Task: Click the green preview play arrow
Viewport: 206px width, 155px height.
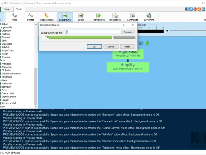Action: [x=148, y=43]
